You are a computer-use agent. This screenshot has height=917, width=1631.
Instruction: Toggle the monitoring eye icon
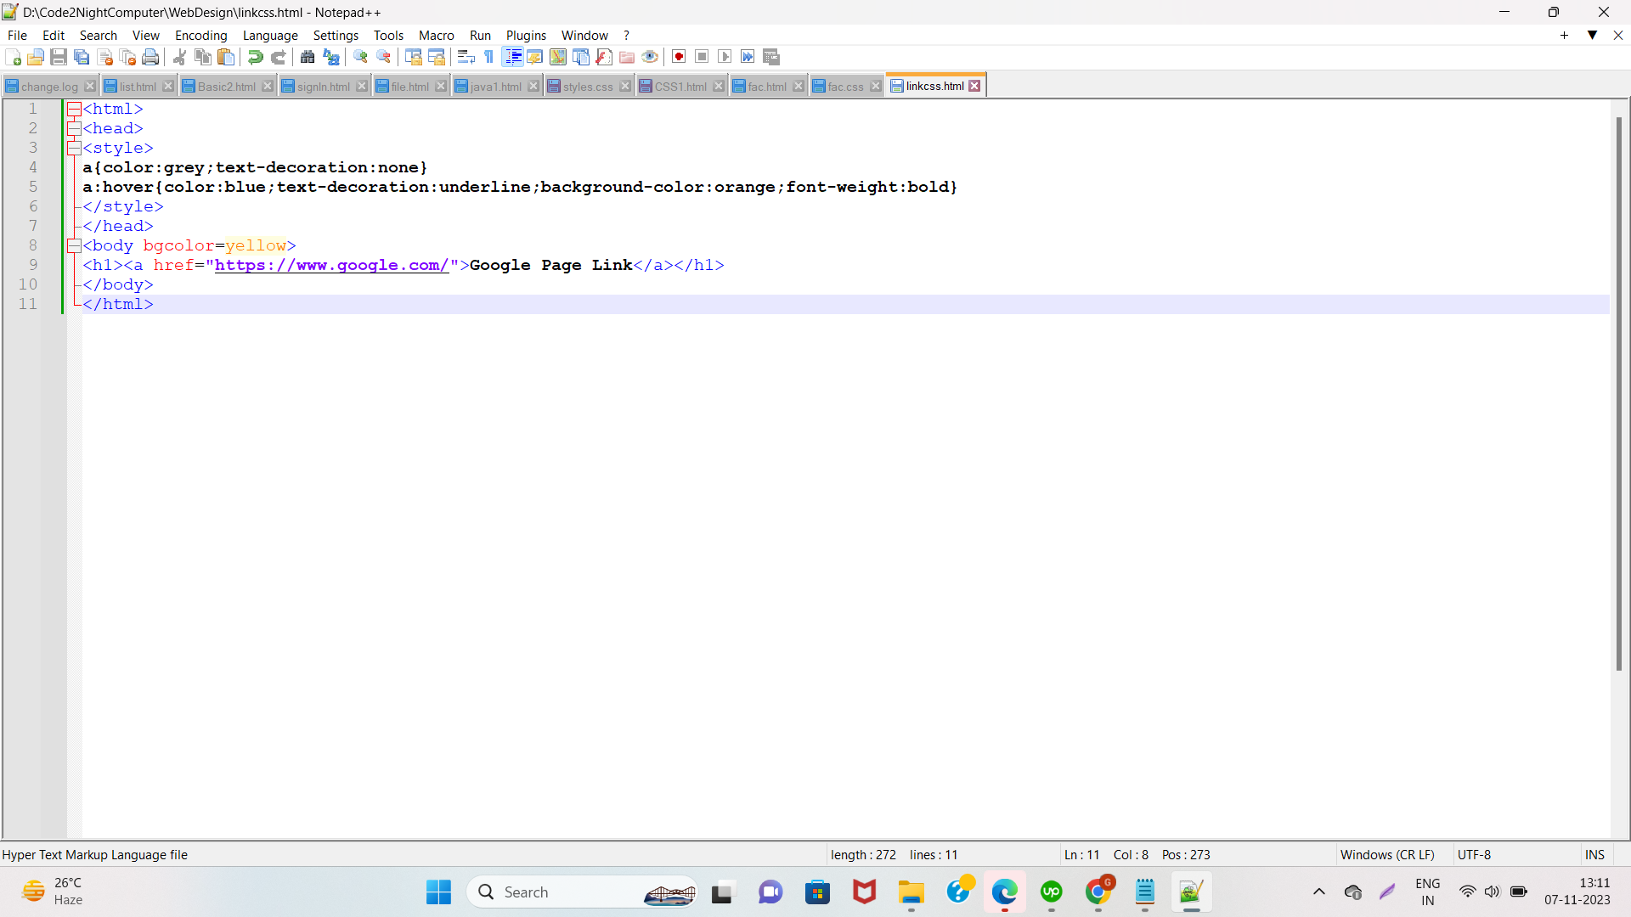(x=650, y=57)
